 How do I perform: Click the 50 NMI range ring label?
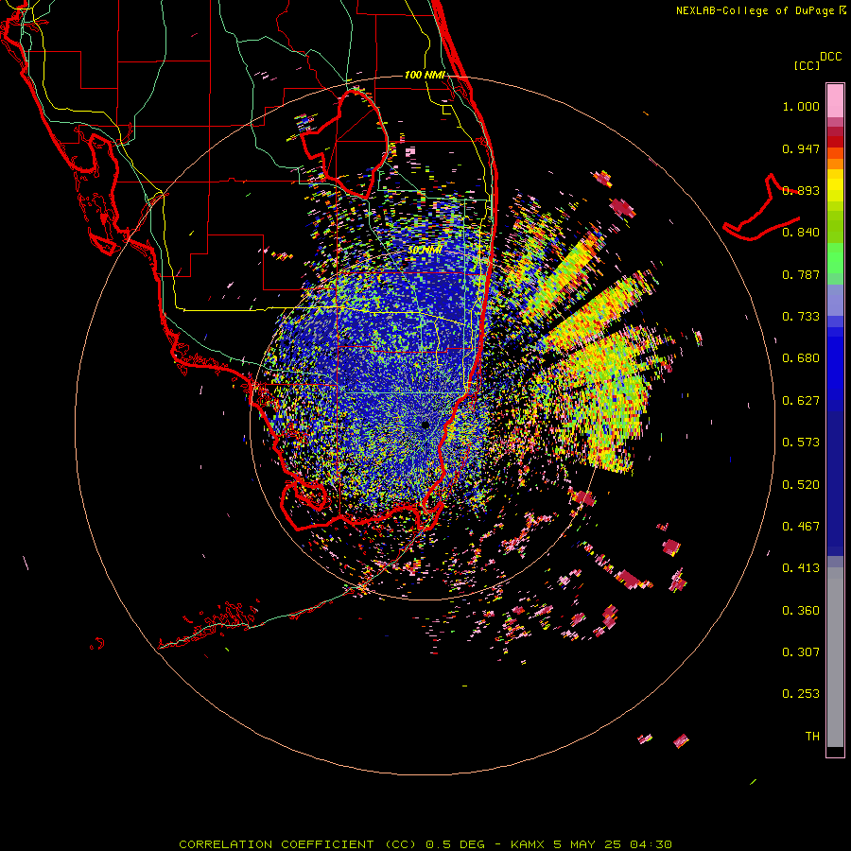tap(425, 251)
